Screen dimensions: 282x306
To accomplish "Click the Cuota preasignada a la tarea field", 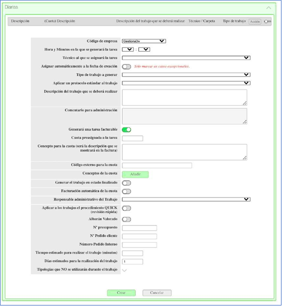I will pos(133,138).
